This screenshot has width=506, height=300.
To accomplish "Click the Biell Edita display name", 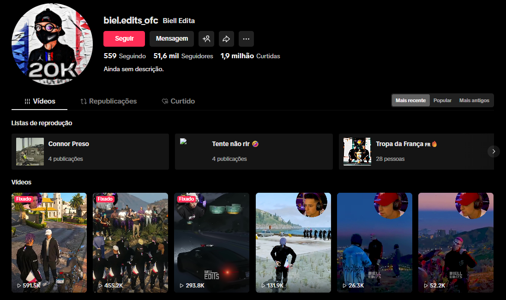I will pos(179,21).
